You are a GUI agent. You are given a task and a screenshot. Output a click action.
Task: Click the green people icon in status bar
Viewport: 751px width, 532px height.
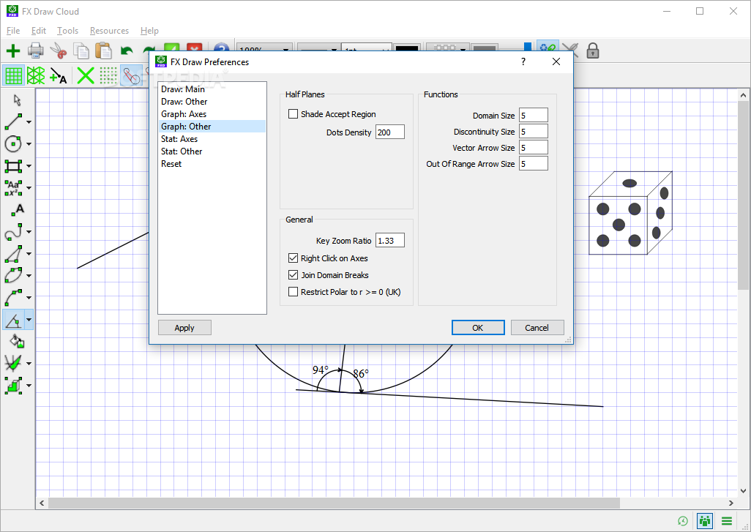705,521
